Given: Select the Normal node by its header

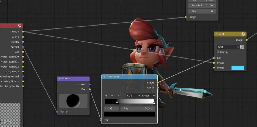Looking at the screenshot, I should pos(73,79).
